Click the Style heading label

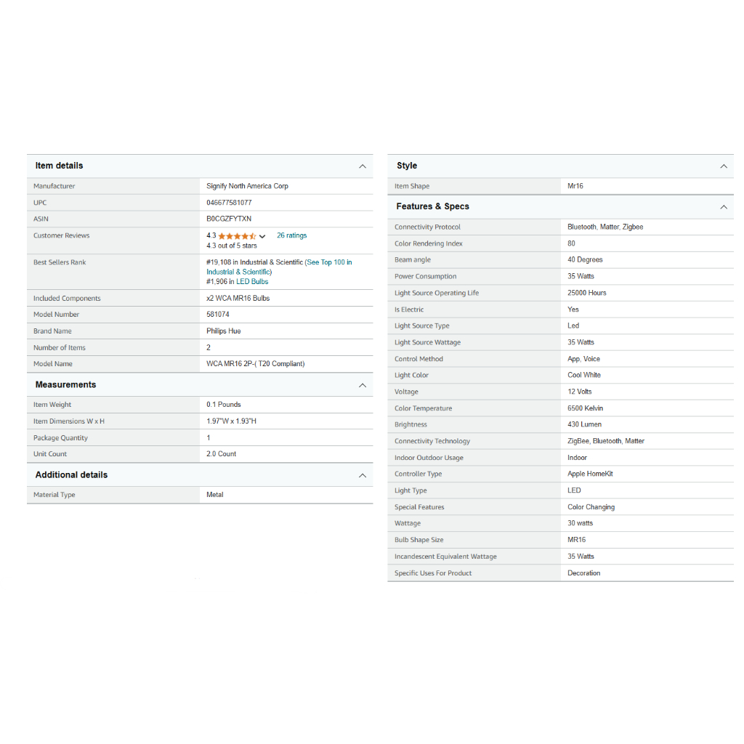(406, 166)
